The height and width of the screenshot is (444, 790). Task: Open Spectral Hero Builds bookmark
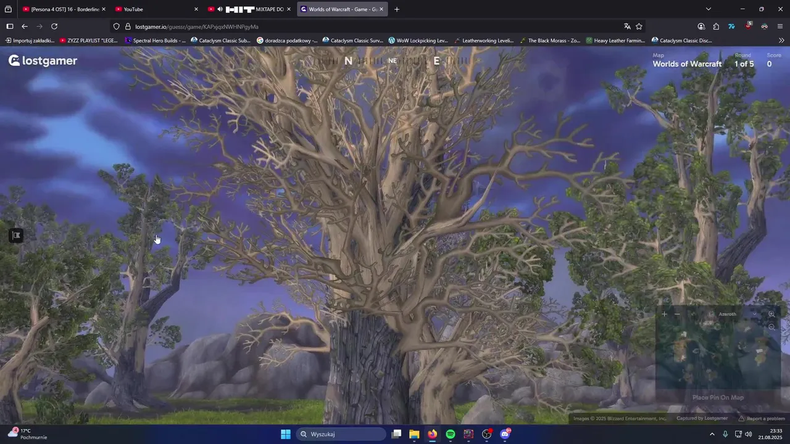[x=155, y=41]
